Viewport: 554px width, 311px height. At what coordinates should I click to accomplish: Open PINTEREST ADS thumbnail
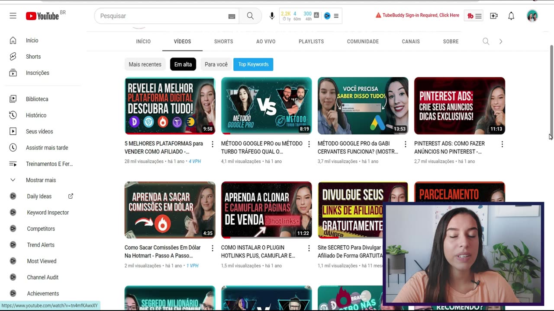tap(460, 106)
